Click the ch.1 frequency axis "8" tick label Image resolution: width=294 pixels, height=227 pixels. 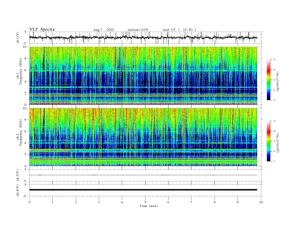click(26, 59)
